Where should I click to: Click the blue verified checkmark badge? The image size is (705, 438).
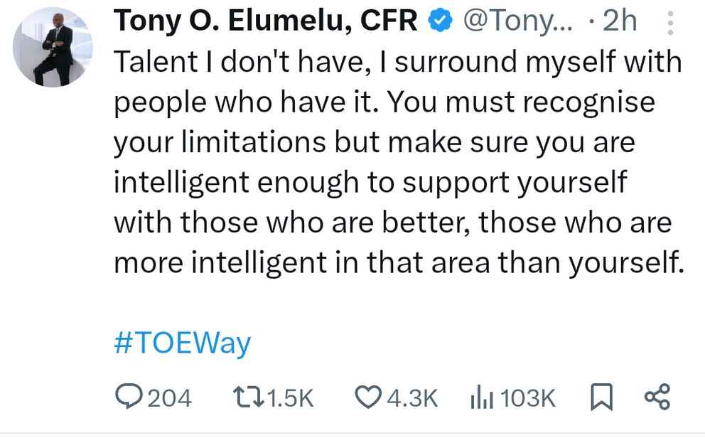point(441,22)
